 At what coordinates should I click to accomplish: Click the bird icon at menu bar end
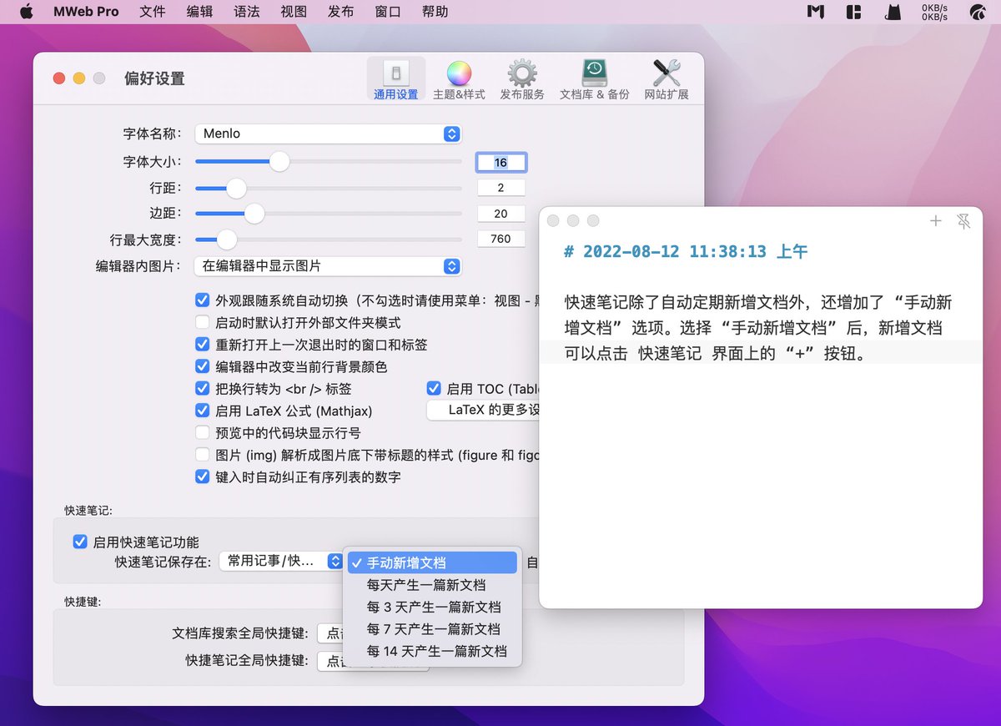(x=978, y=12)
